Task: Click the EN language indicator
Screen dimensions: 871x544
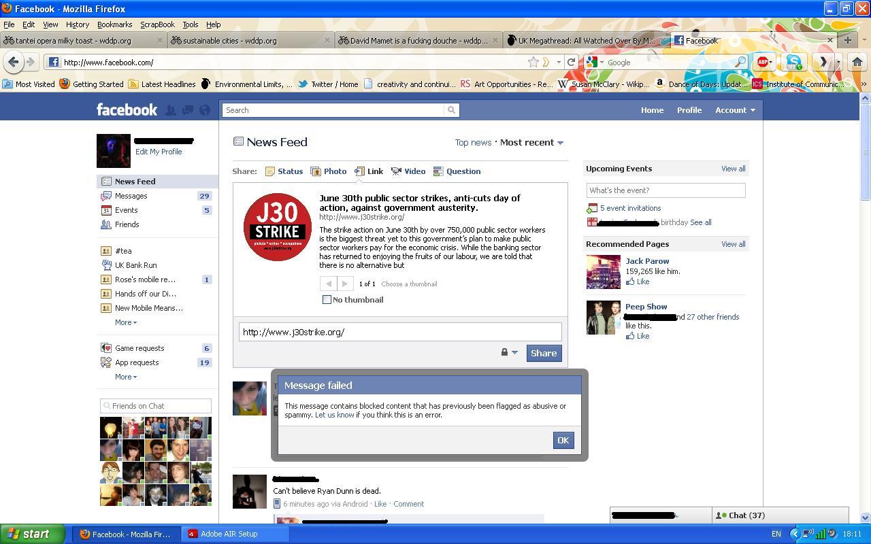Action: 776,534
